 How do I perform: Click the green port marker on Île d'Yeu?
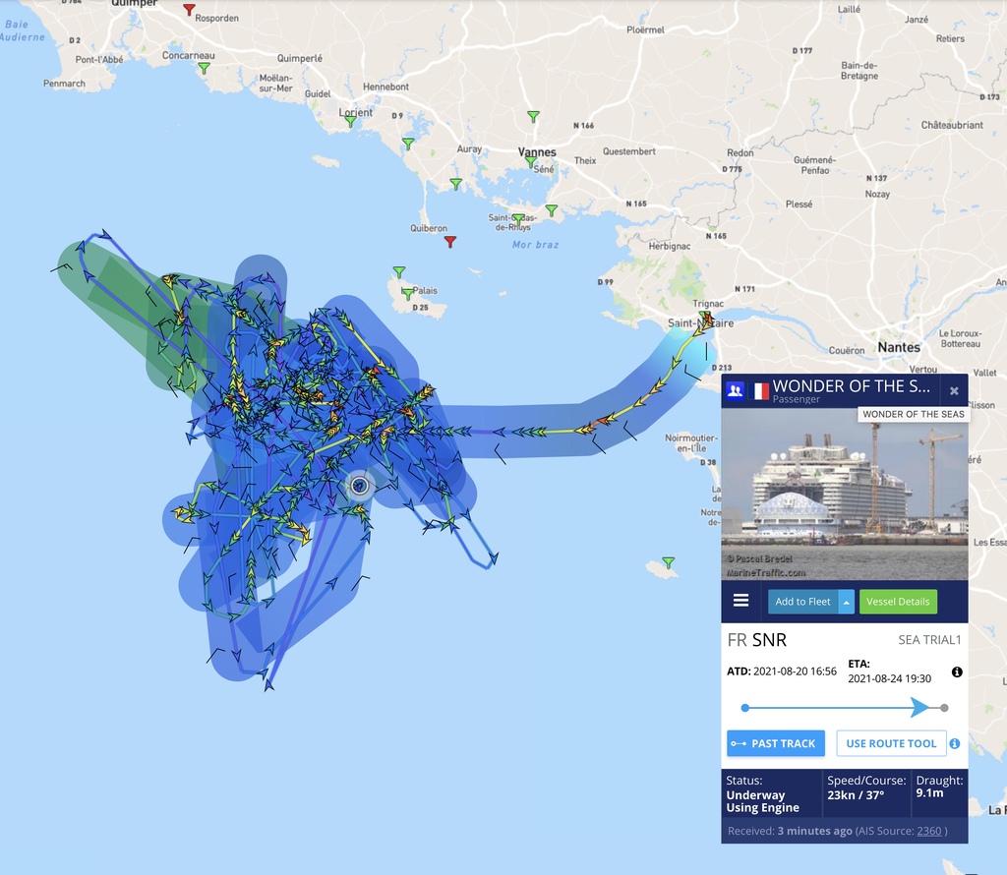[x=669, y=562]
